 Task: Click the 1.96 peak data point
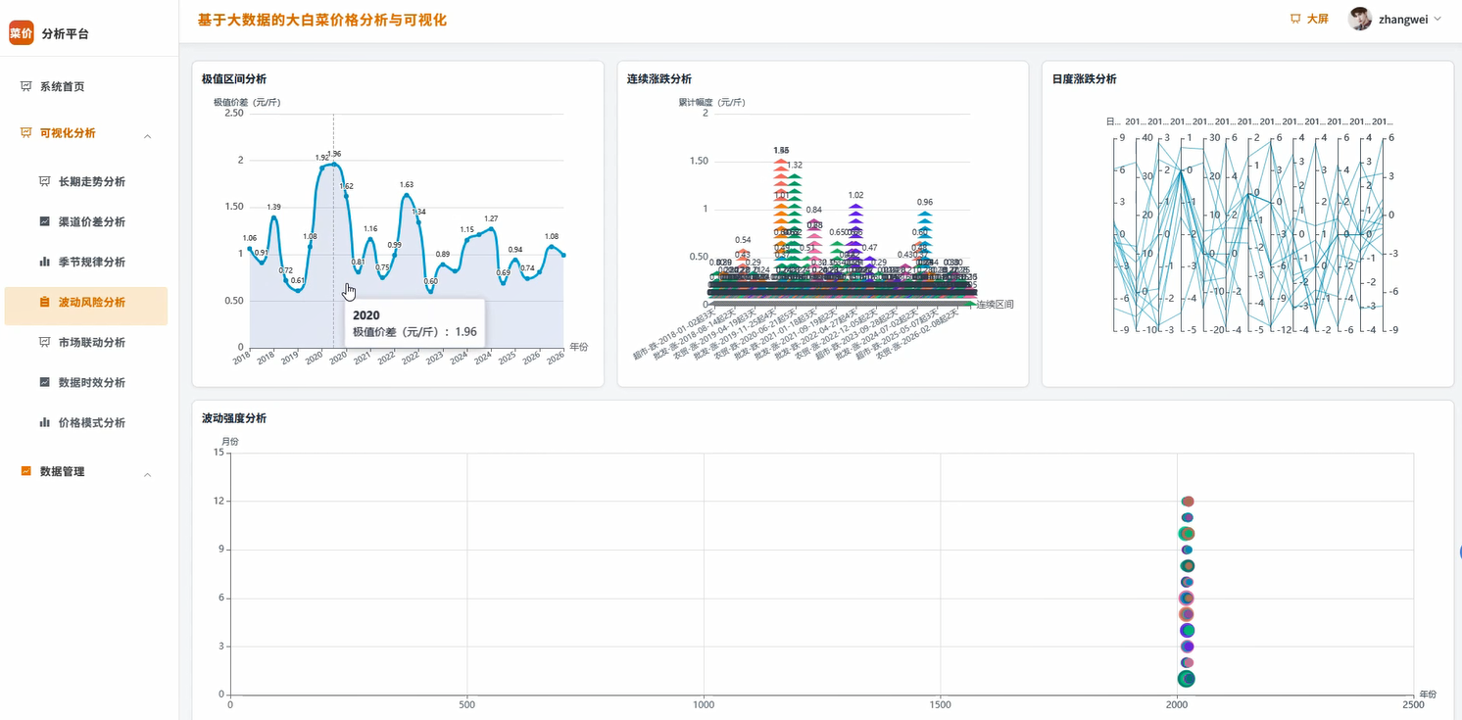(x=333, y=164)
